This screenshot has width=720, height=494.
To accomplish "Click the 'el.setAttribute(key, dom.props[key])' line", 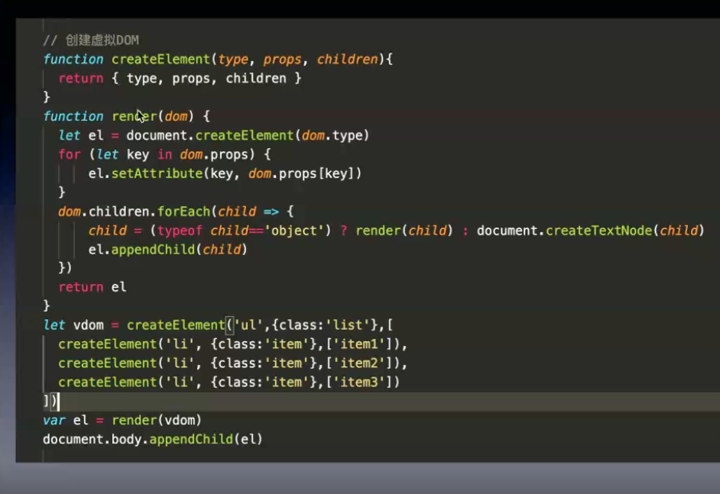I will (225, 173).
